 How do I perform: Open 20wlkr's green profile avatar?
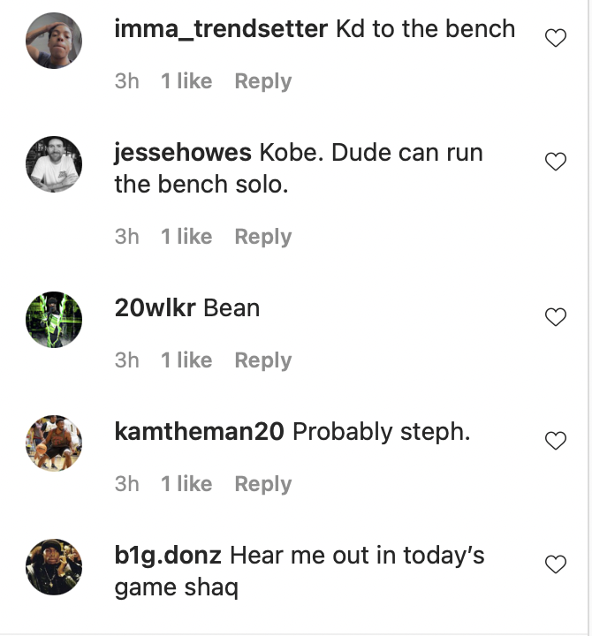coord(54,320)
